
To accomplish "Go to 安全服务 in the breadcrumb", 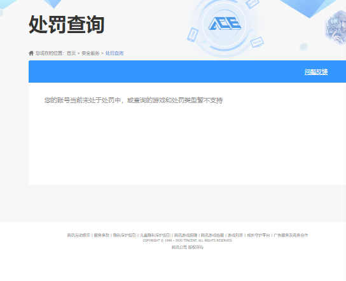I will click(x=90, y=53).
